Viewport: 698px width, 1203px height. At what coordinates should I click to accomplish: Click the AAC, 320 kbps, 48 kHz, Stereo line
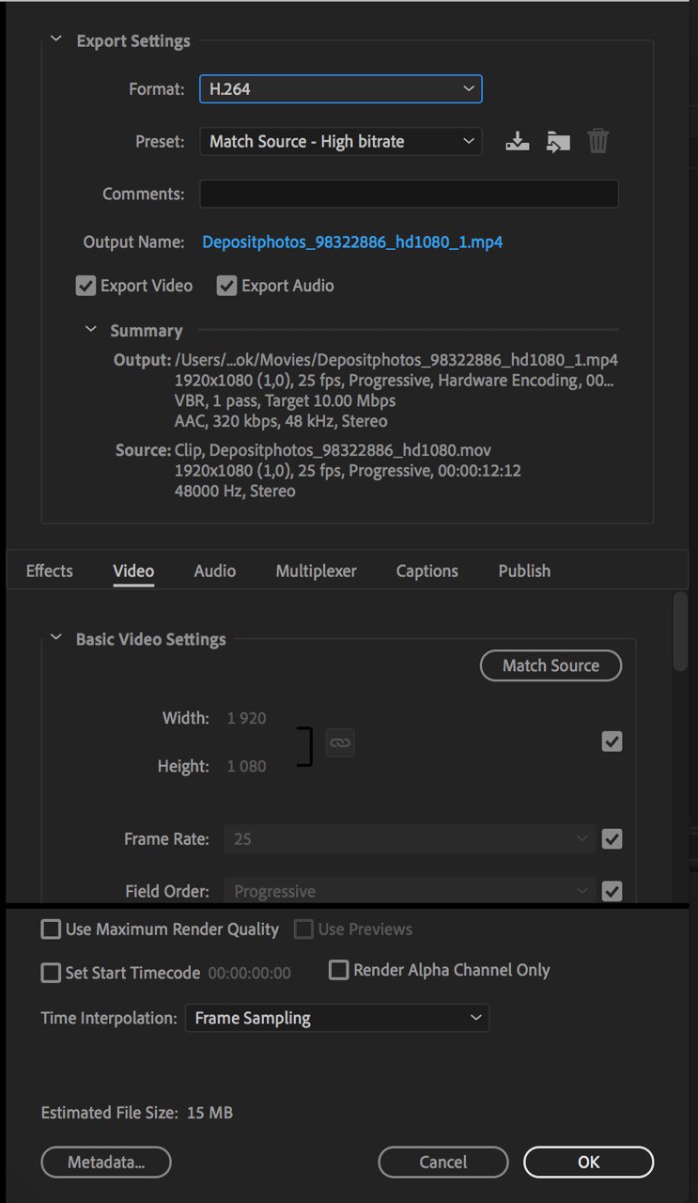281,421
